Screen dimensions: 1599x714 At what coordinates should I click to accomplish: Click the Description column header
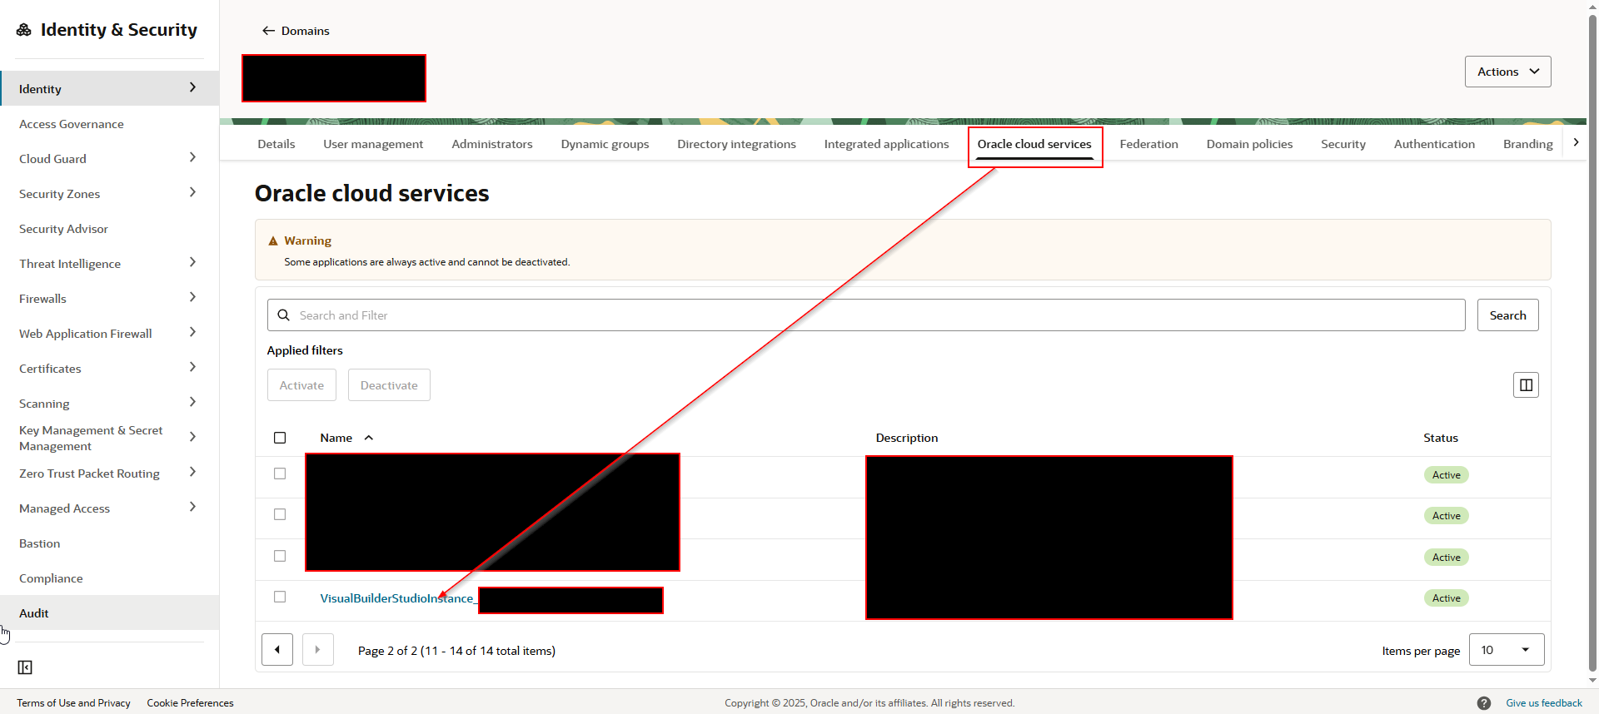pyautogui.click(x=907, y=438)
